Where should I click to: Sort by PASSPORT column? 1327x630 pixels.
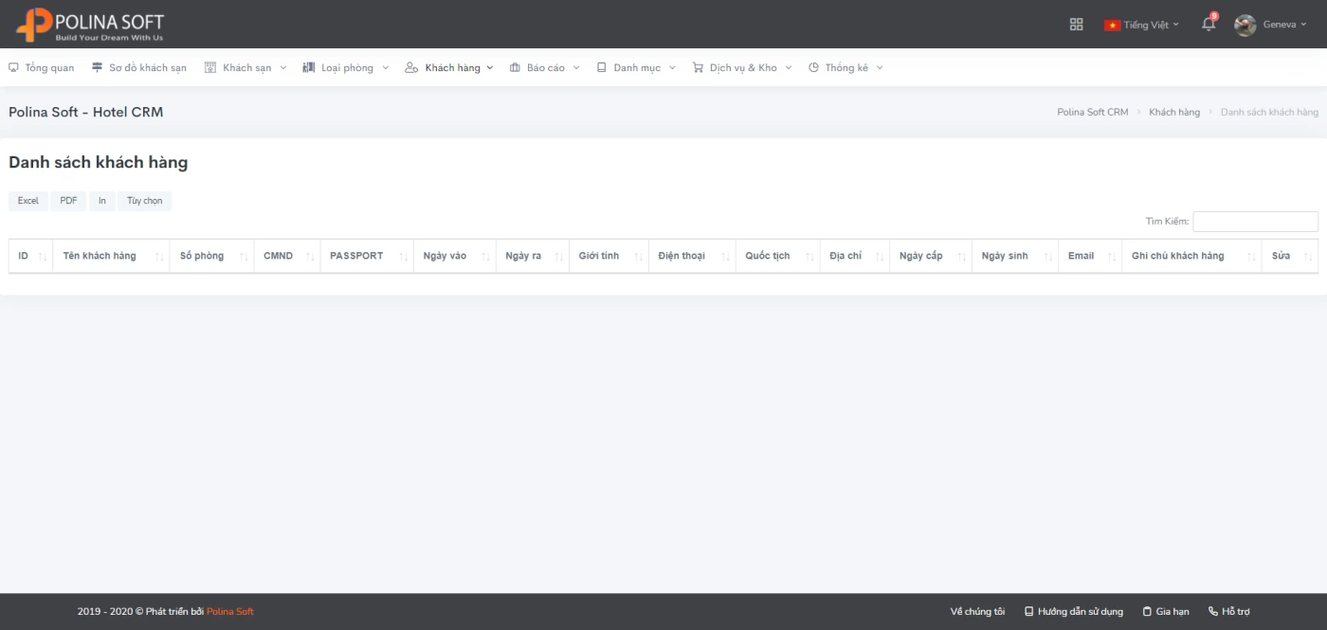click(367, 256)
